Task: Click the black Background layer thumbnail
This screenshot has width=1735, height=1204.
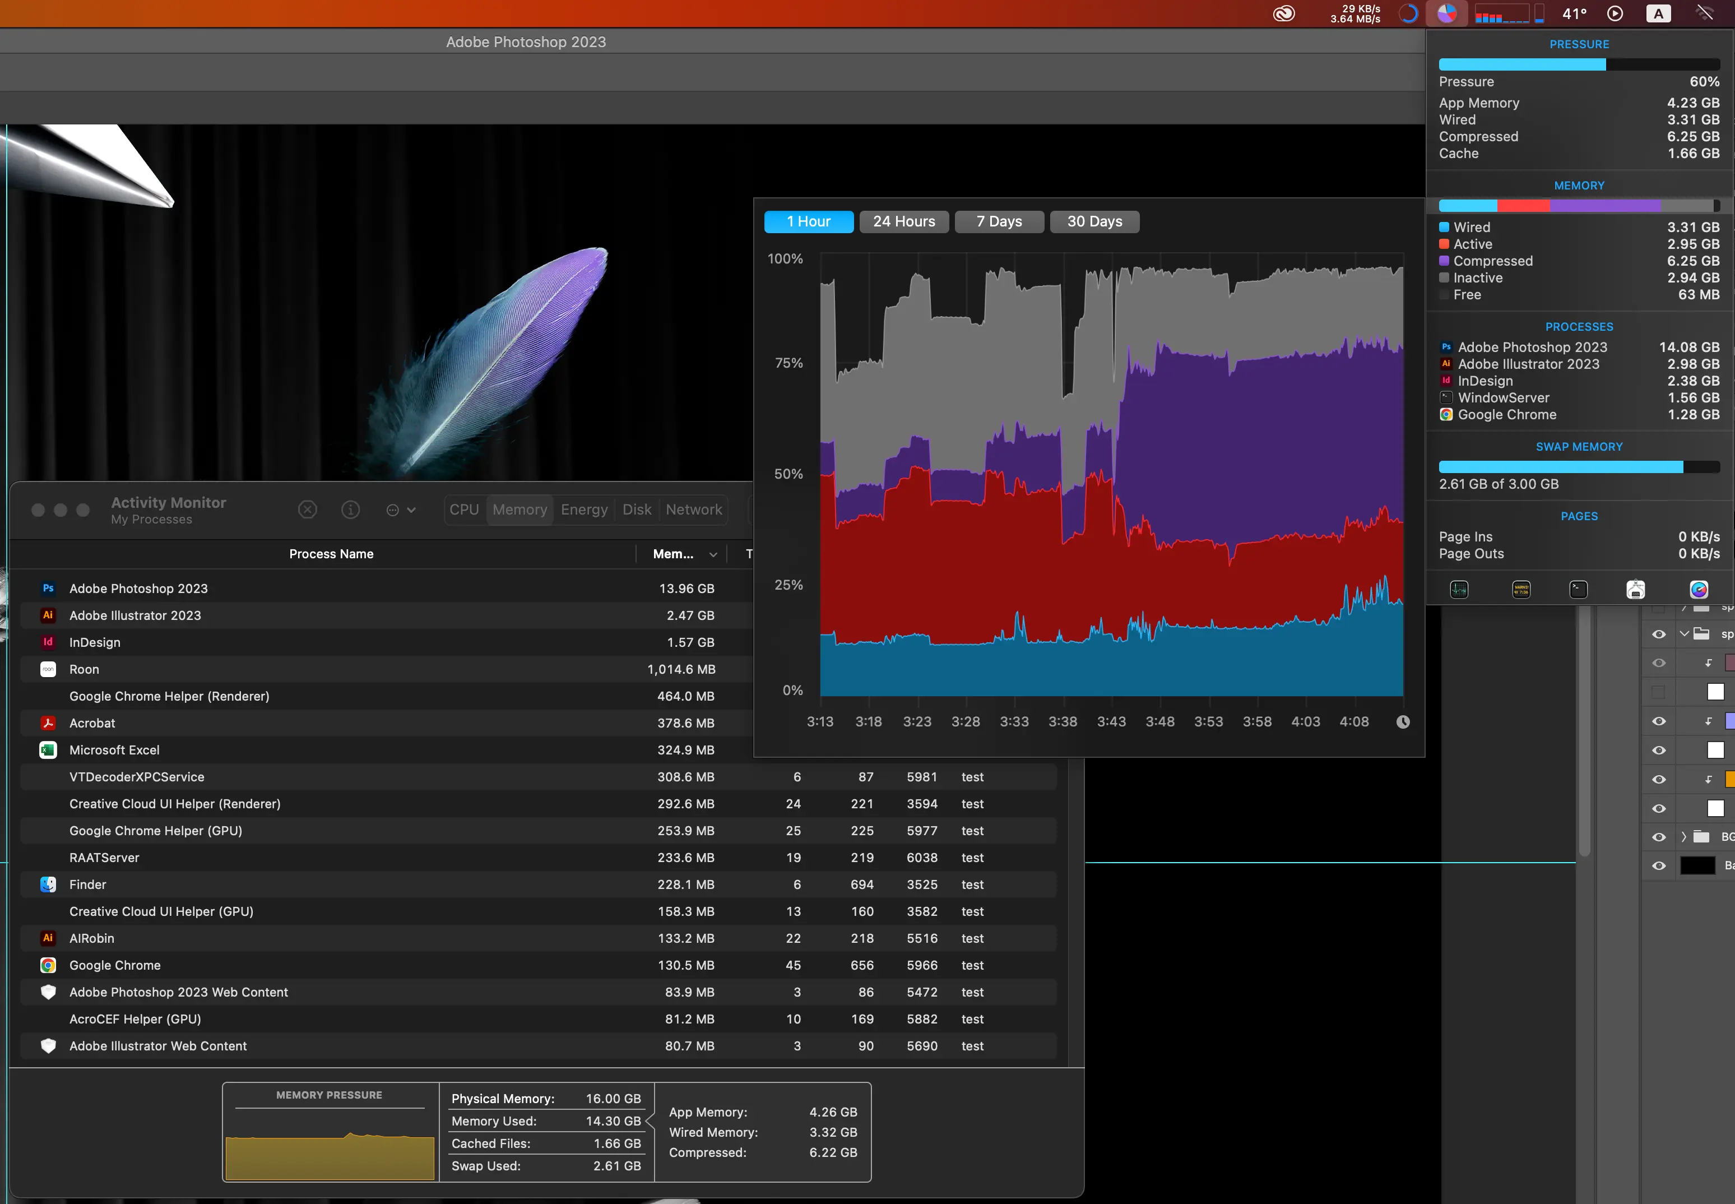Action: click(x=1697, y=866)
